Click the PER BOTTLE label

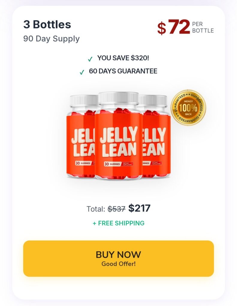[203, 27]
